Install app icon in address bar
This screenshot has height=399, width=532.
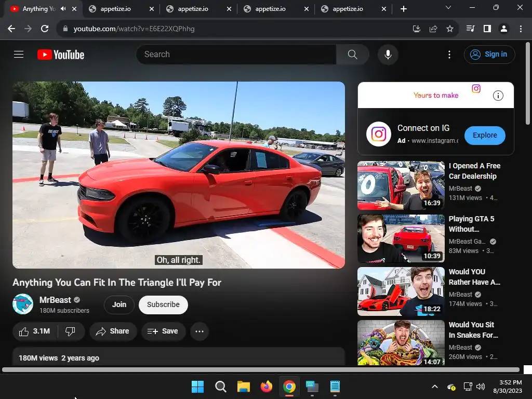click(x=416, y=29)
